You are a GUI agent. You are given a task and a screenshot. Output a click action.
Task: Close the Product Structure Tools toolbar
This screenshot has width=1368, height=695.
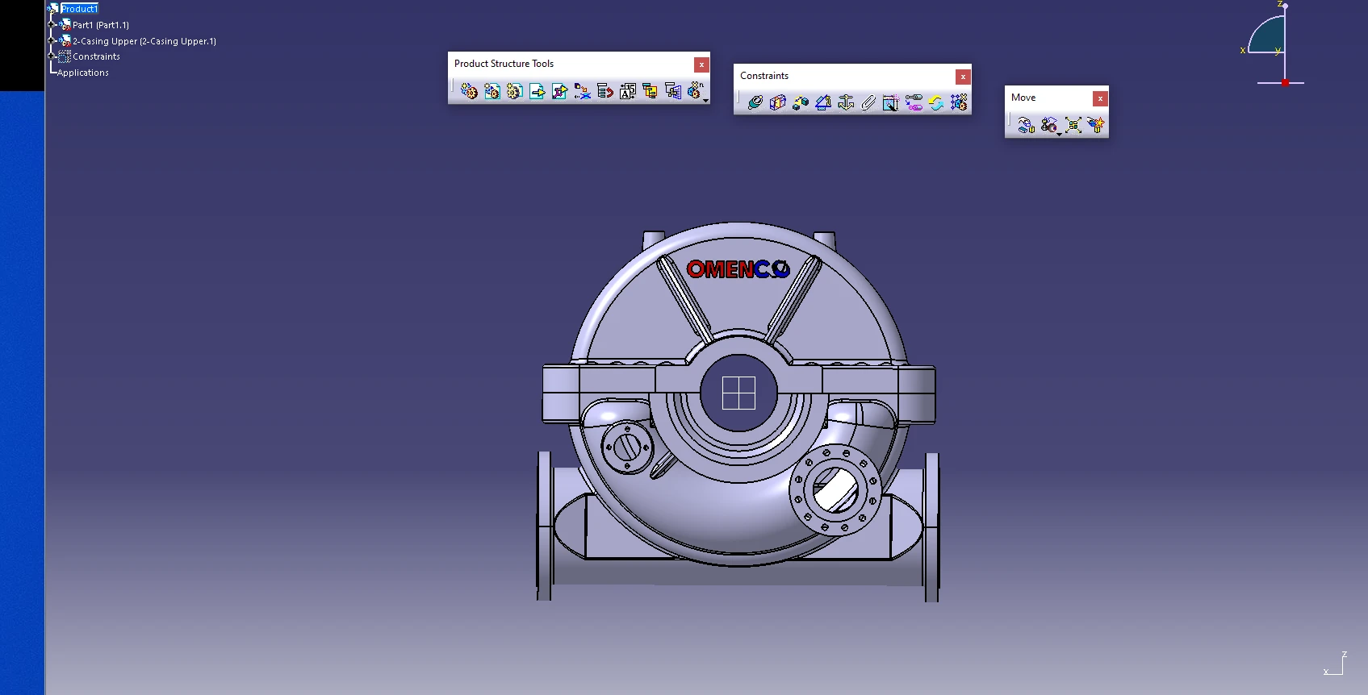pos(701,65)
